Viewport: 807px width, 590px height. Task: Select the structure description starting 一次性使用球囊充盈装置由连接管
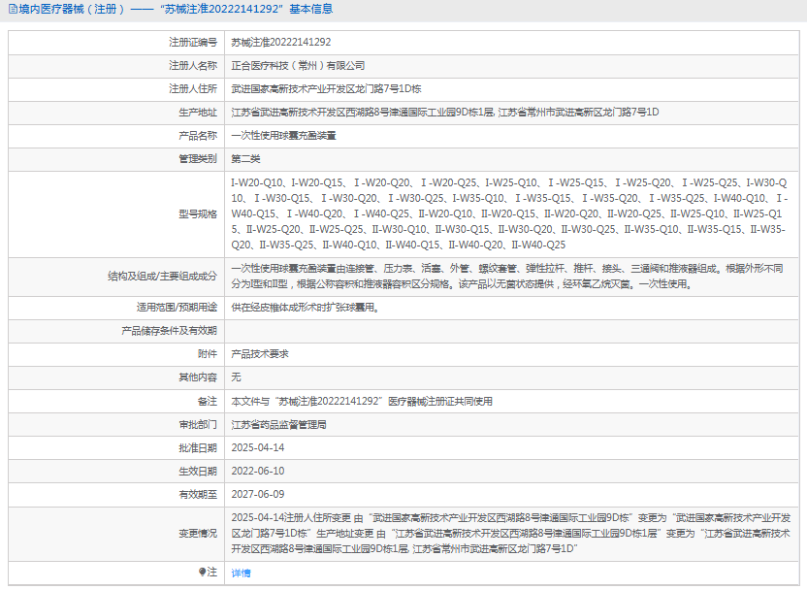tap(507, 276)
